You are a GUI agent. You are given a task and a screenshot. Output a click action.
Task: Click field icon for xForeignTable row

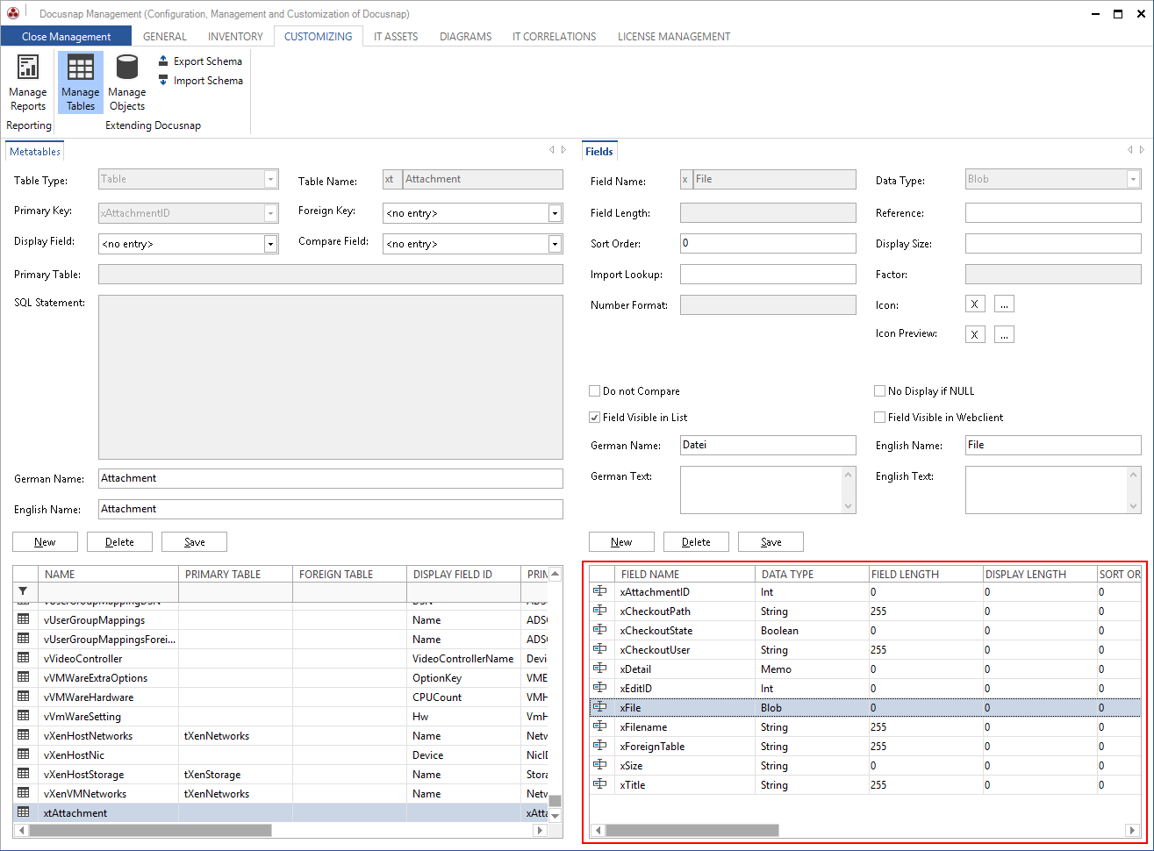tap(600, 746)
